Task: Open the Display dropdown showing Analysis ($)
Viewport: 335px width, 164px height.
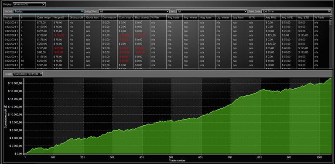Action: pos(29,4)
